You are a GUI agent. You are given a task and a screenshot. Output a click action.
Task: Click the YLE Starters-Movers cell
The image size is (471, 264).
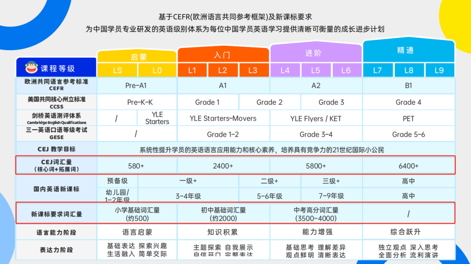[223, 118]
